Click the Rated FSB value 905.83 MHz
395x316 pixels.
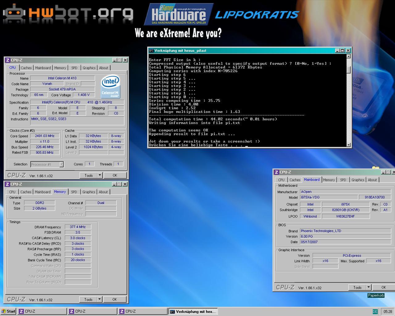pyautogui.click(x=45, y=153)
